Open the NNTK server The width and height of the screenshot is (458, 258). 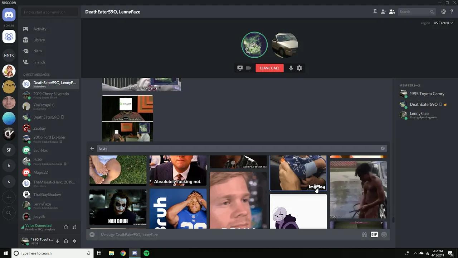[x=9, y=55]
